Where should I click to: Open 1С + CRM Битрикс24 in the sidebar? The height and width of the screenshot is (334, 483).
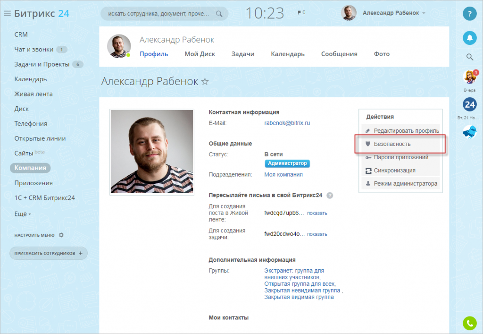coord(44,197)
